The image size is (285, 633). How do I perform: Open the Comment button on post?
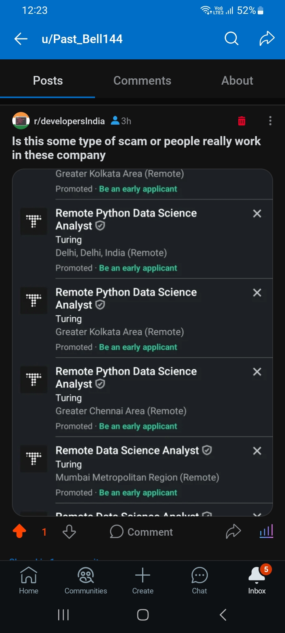click(141, 532)
